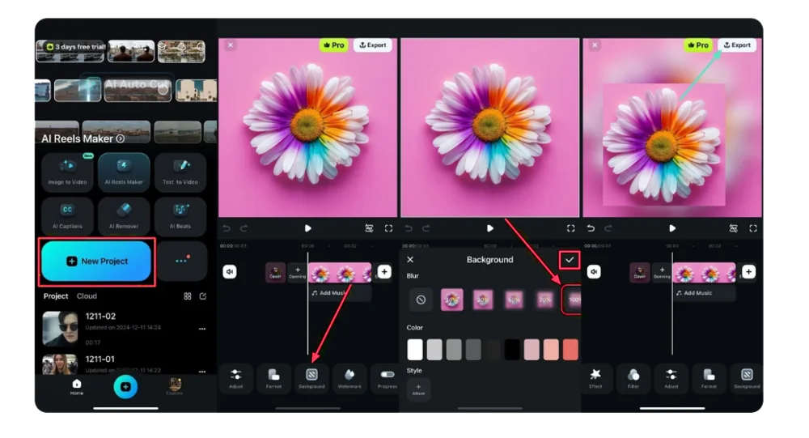The image size is (809, 438).
Task: Open the three-dot tile beside New Project
Action: click(181, 261)
